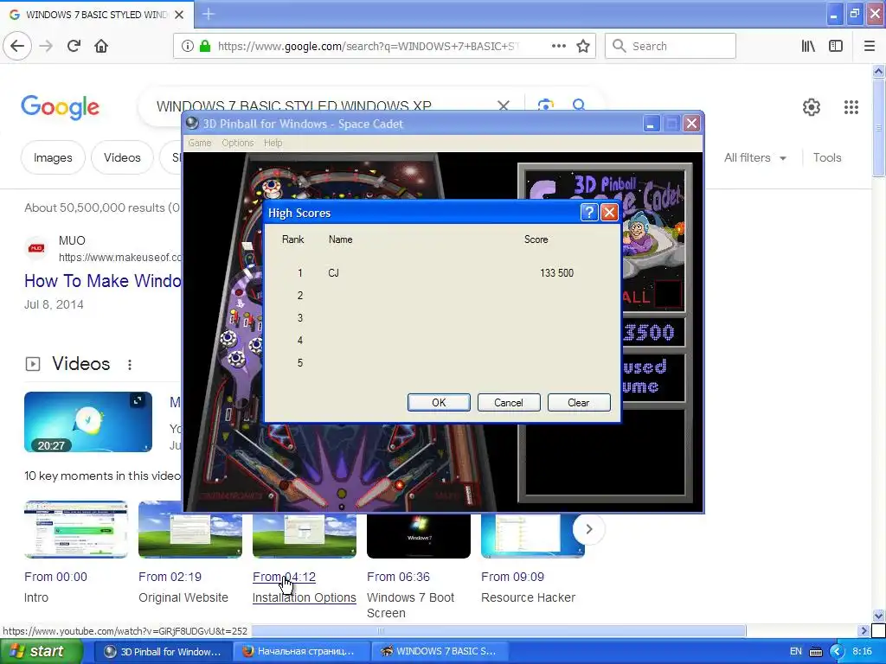Clear the Google search query

pos(504,105)
